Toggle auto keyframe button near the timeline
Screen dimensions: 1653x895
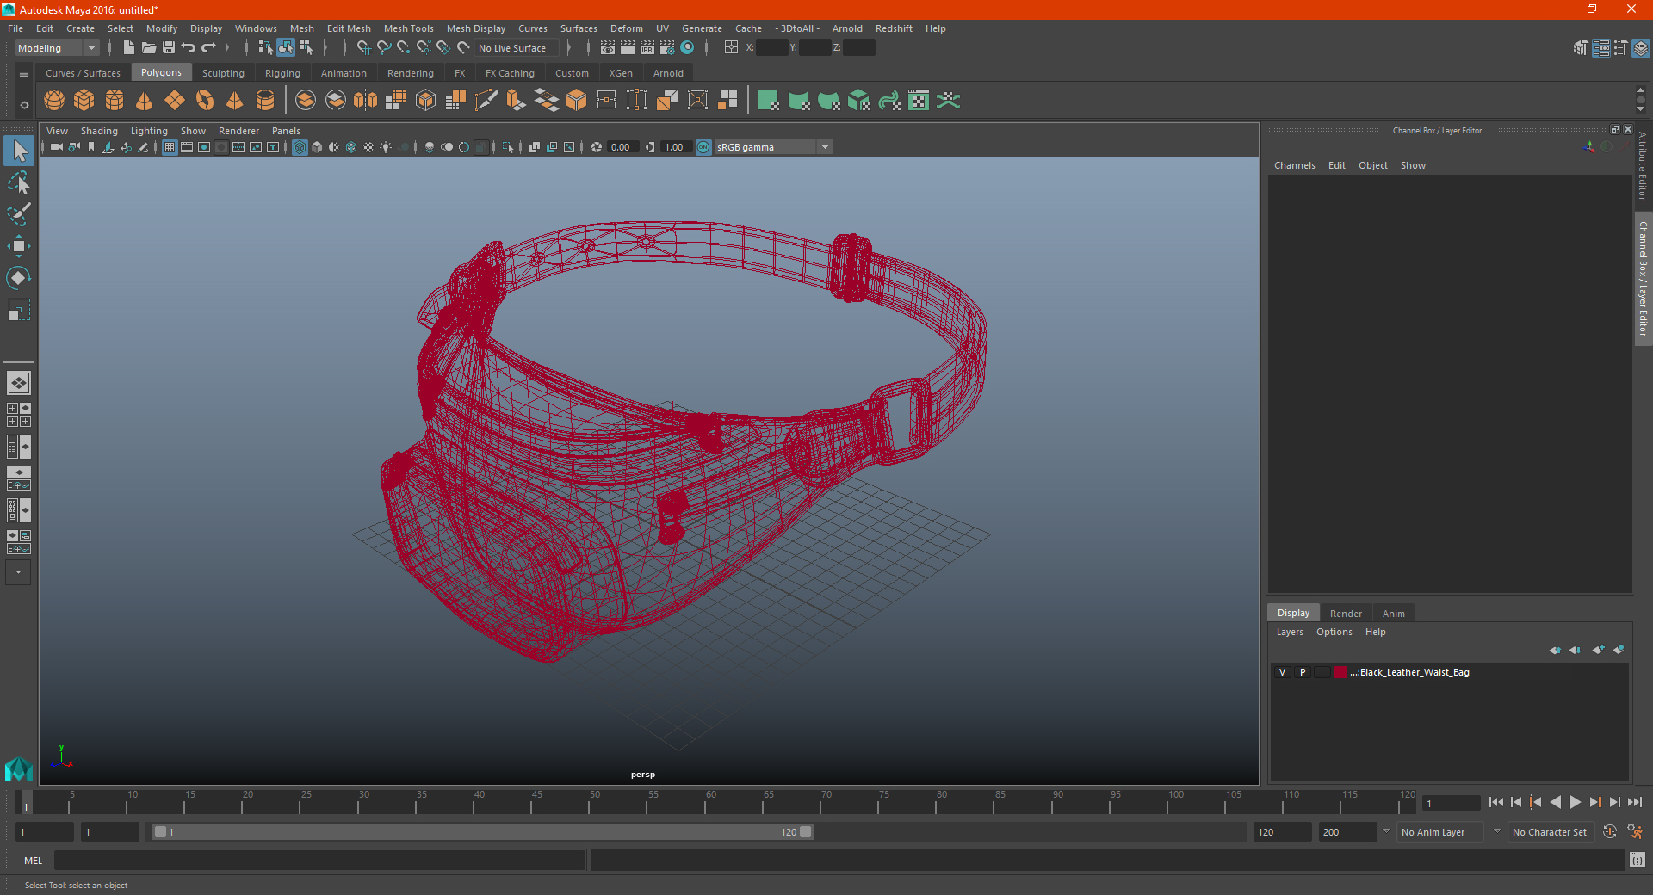point(1610,832)
